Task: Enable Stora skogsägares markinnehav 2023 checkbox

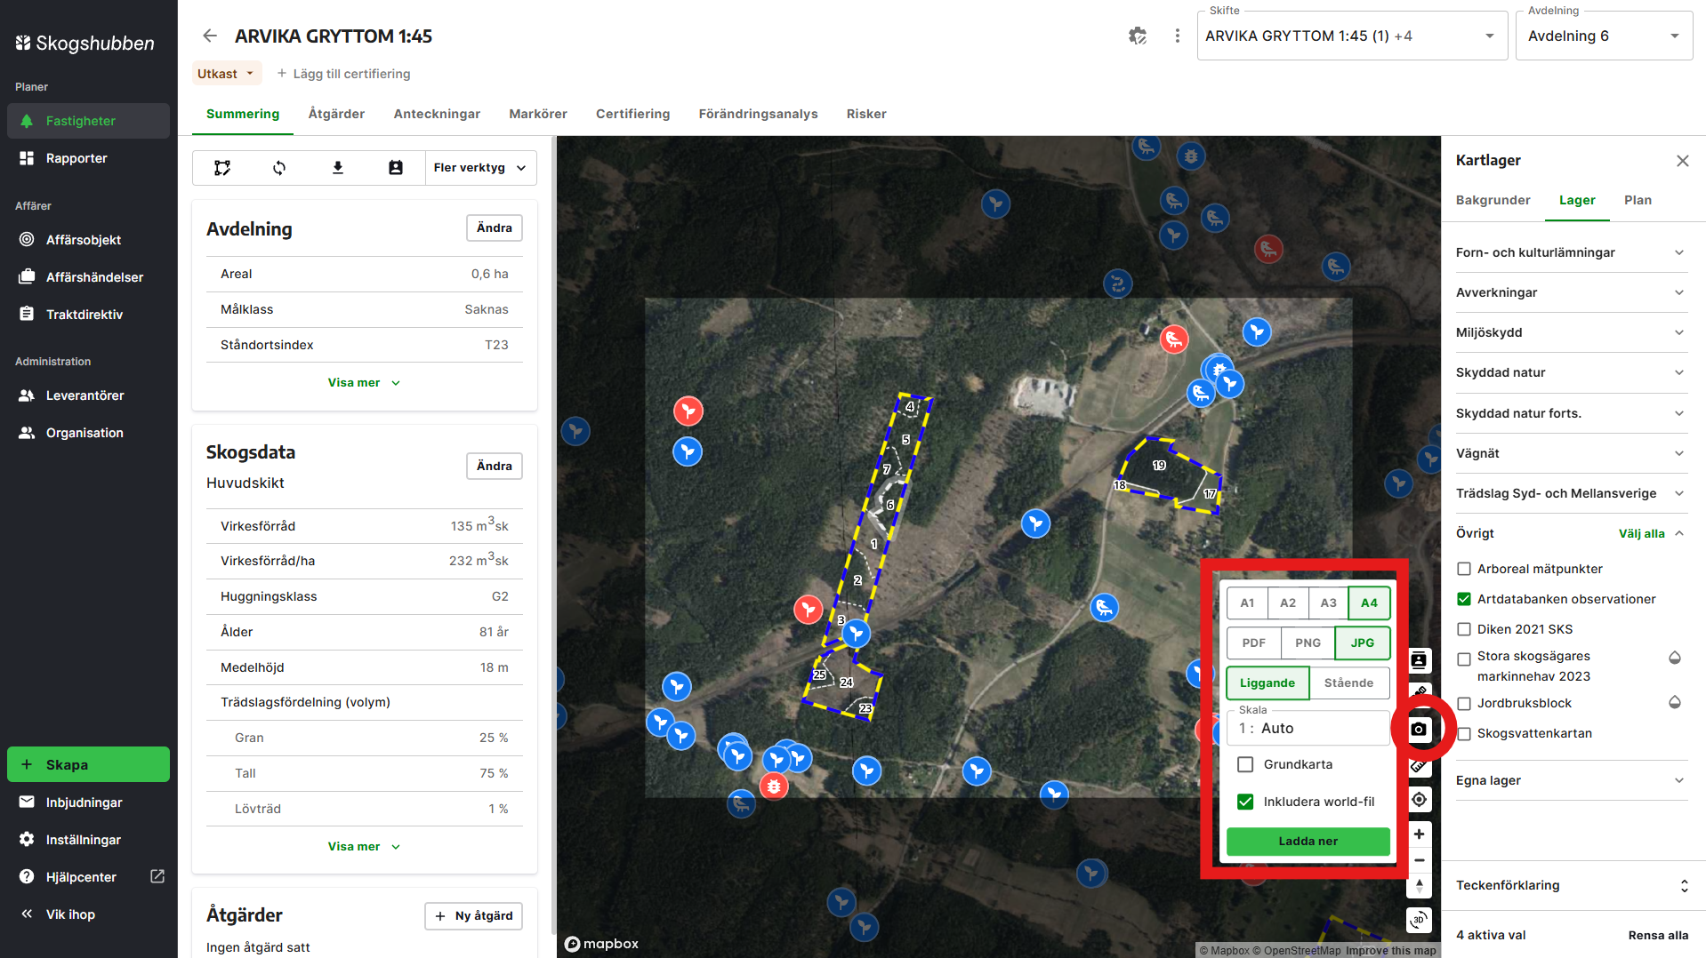Action: point(1464,659)
